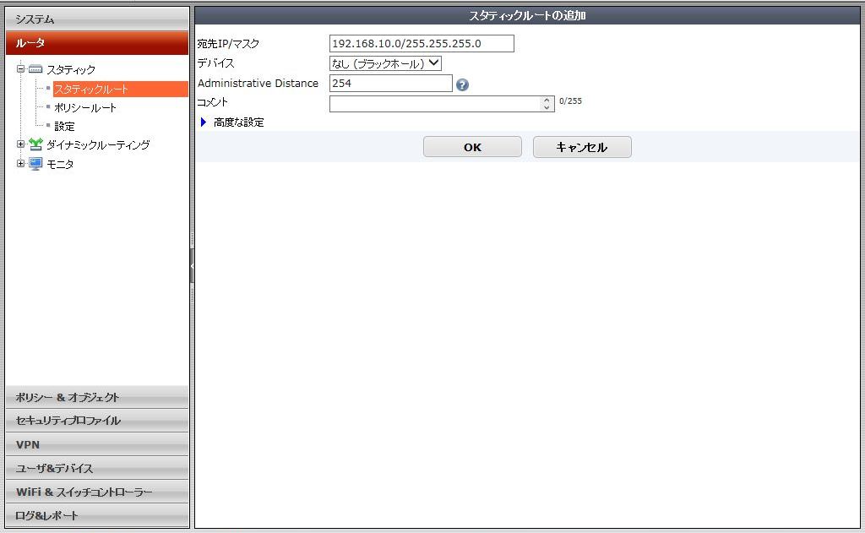Click the down arrow in コメント field

547,108
